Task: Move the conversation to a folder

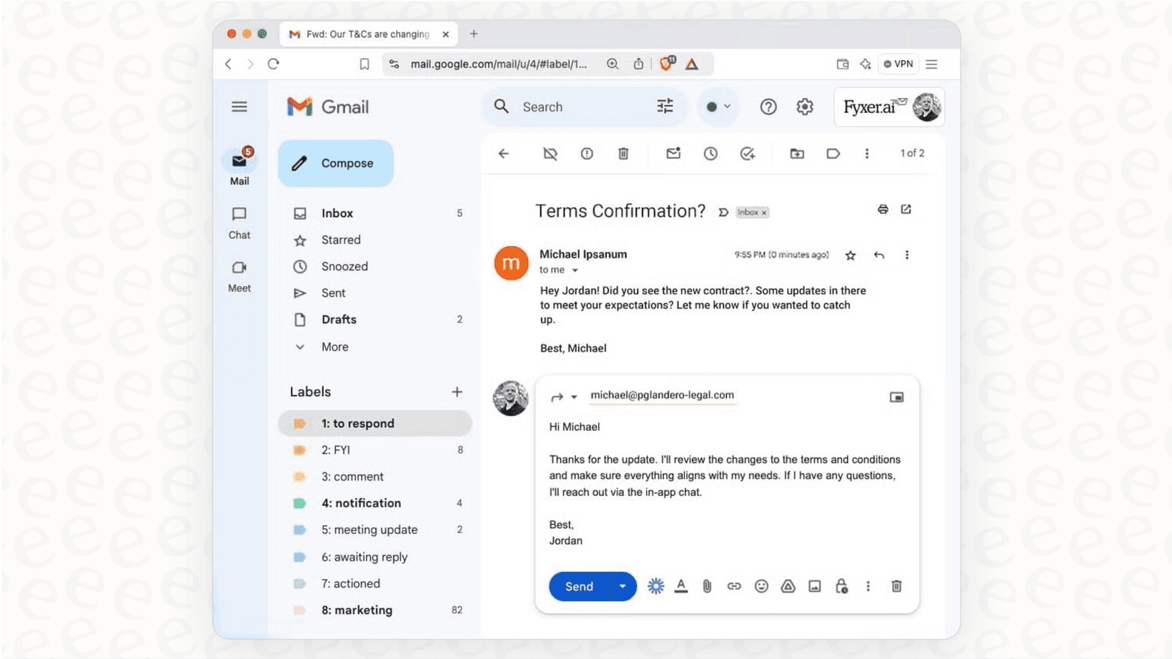Action: 796,153
